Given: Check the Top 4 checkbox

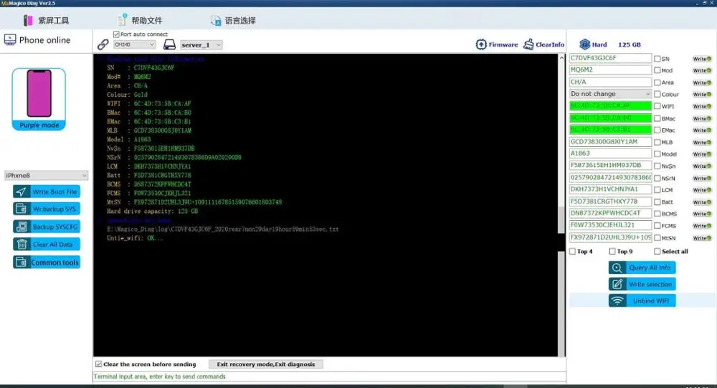Looking at the screenshot, I should pos(572,251).
